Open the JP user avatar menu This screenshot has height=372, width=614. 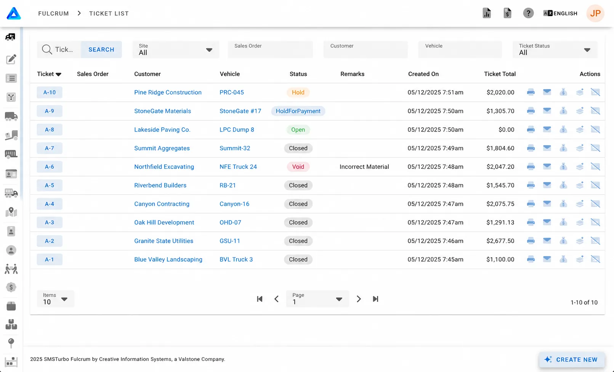click(x=595, y=13)
